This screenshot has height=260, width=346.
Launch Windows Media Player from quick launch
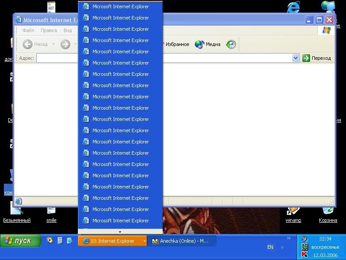tap(50, 240)
